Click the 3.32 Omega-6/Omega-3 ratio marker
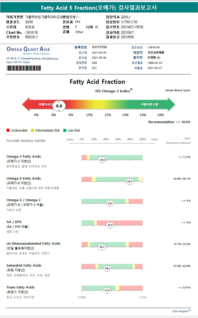The image size is (198, 318). [110, 203]
